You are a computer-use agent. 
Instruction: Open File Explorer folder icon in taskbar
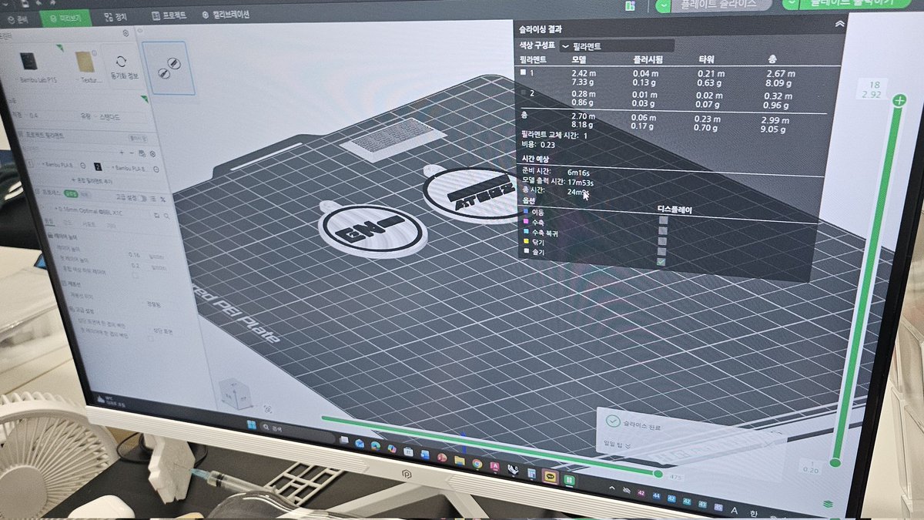pos(459,461)
